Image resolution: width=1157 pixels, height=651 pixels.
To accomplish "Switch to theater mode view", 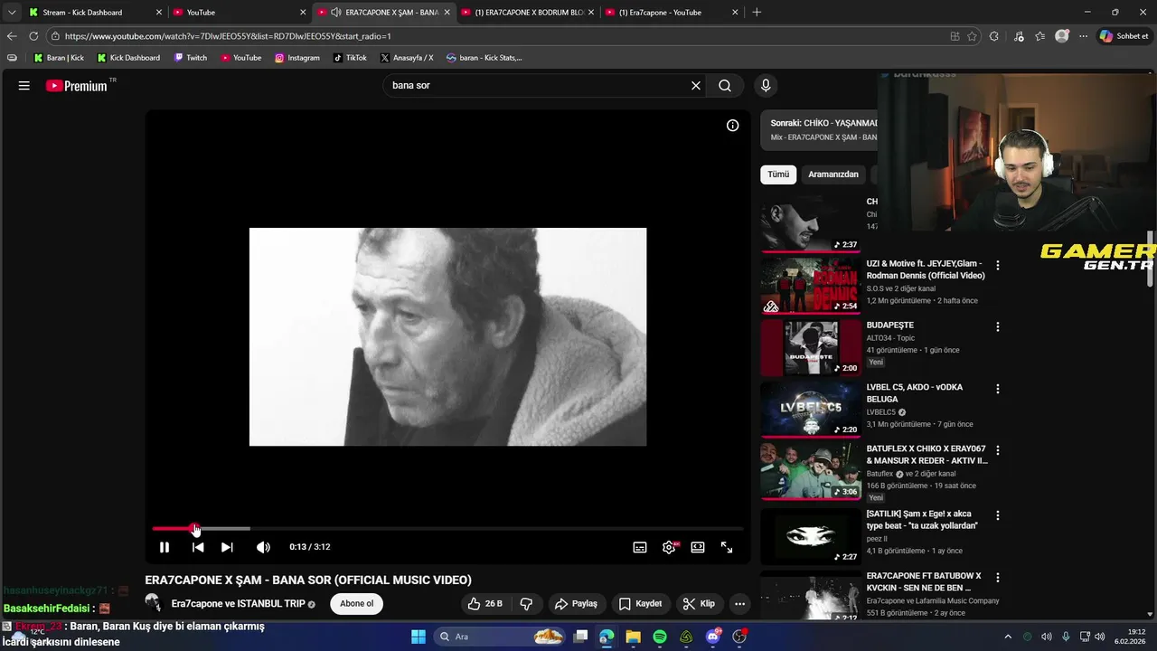I will [698, 547].
